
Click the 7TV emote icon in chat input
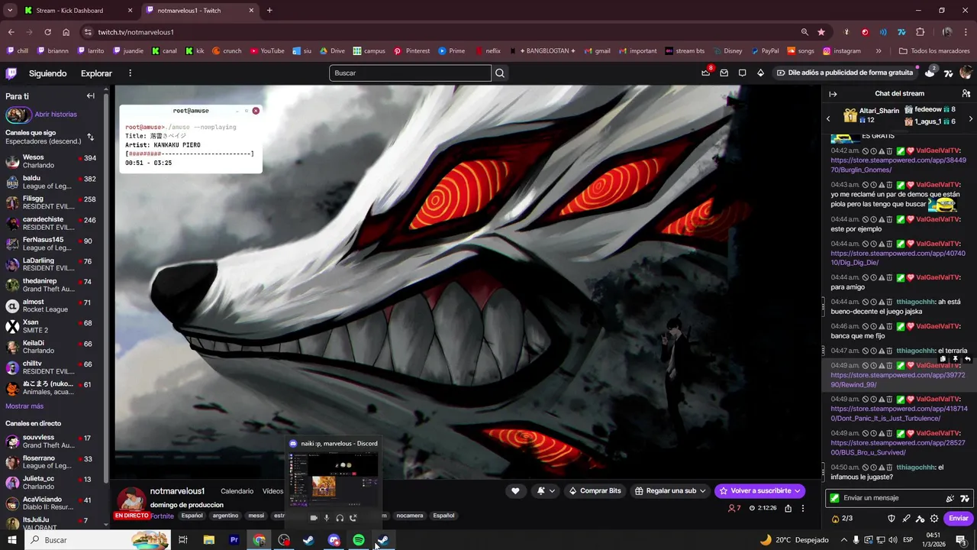point(965,498)
